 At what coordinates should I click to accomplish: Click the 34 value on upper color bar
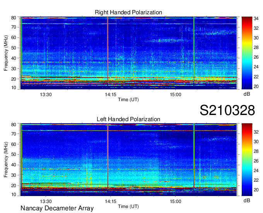(x=256, y=19)
